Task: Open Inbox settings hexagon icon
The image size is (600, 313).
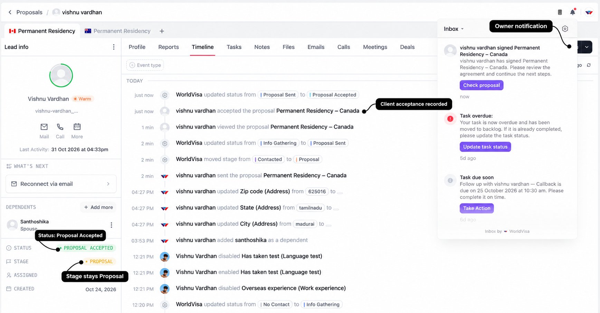Action: (x=565, y=29)
